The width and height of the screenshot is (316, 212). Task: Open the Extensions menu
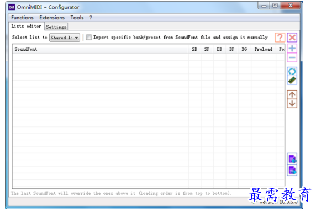click(x=52, y=18)
